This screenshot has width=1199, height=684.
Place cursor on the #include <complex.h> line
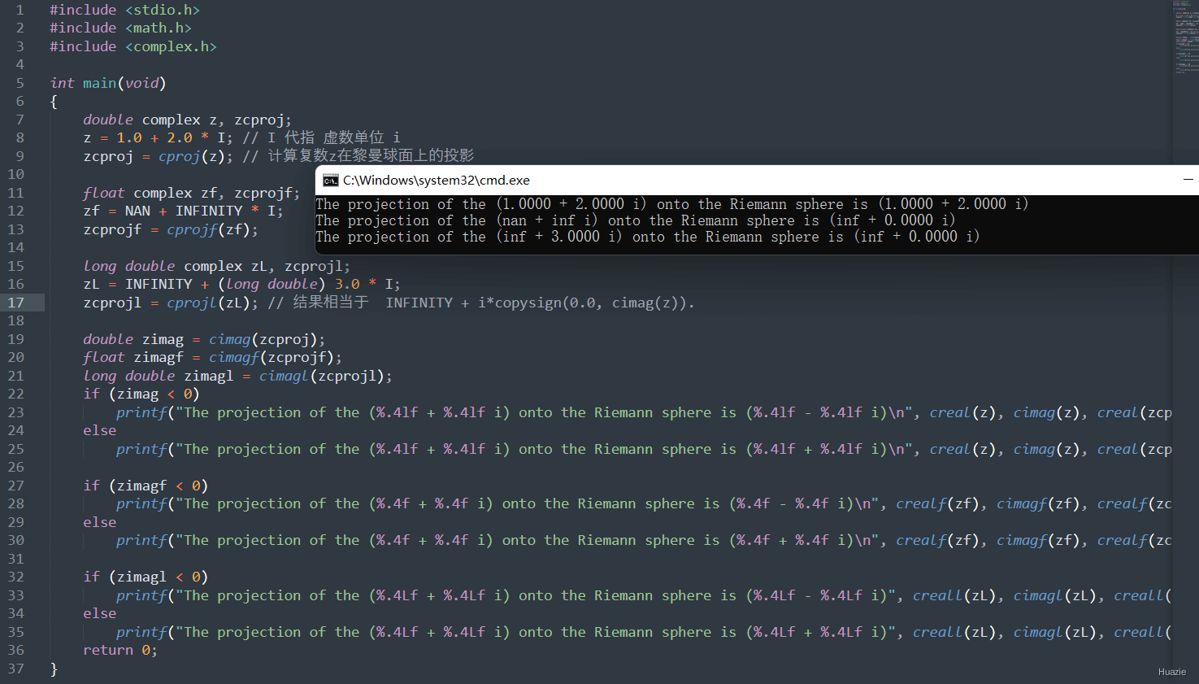(133, 46)
